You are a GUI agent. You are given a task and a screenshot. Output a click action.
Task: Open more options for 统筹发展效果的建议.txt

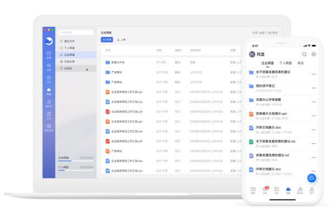coord(313,157)
